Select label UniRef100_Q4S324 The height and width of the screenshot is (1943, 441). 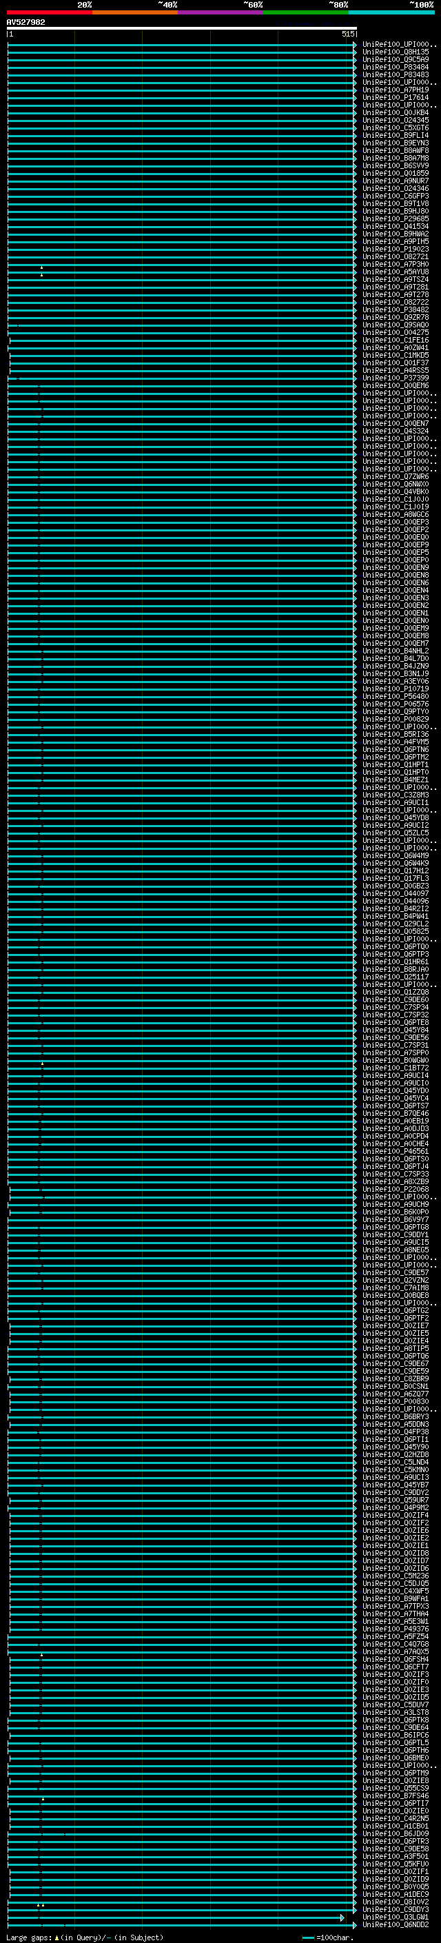pos(396,431)
